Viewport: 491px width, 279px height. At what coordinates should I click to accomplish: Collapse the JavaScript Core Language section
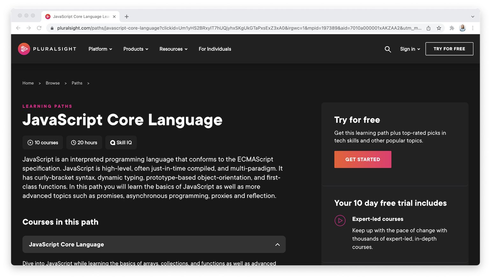(x=277, y=245)
